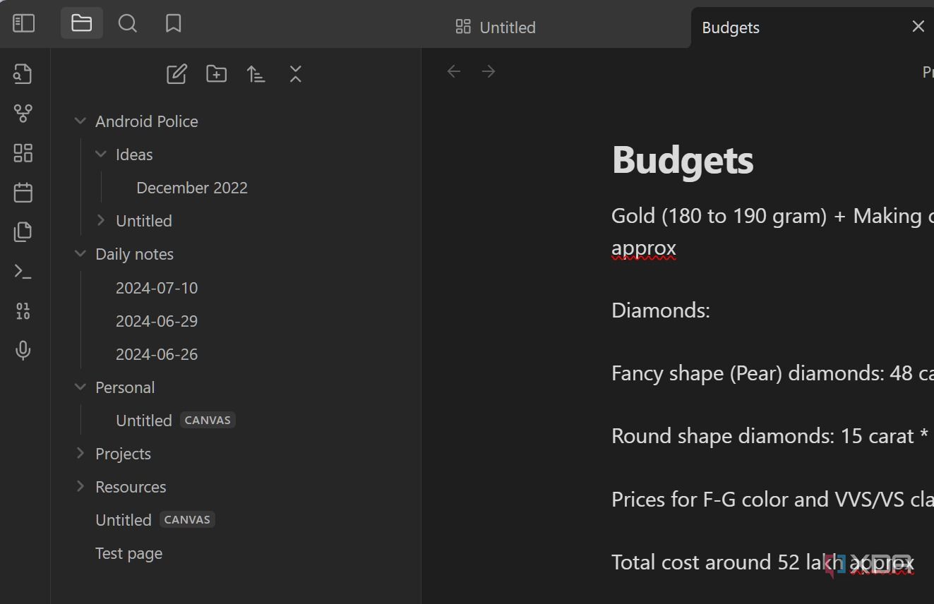
Task: Collapse all folders icon
Action: (295, 74)
